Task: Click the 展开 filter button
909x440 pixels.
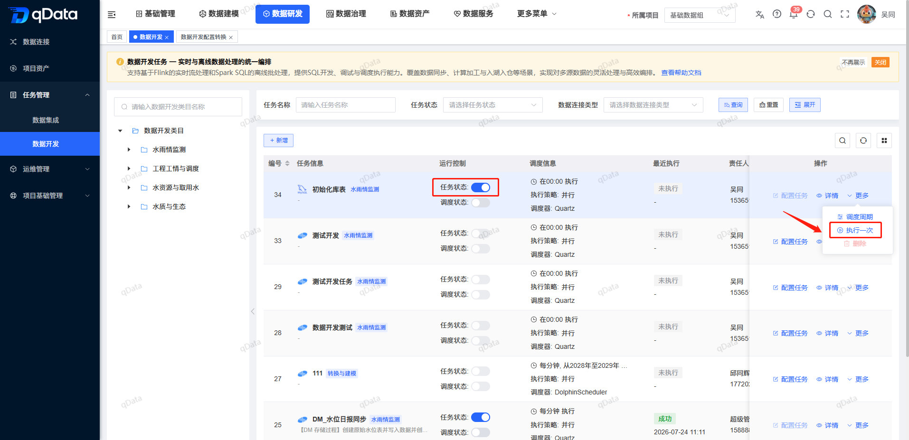Action: [805, 105]
